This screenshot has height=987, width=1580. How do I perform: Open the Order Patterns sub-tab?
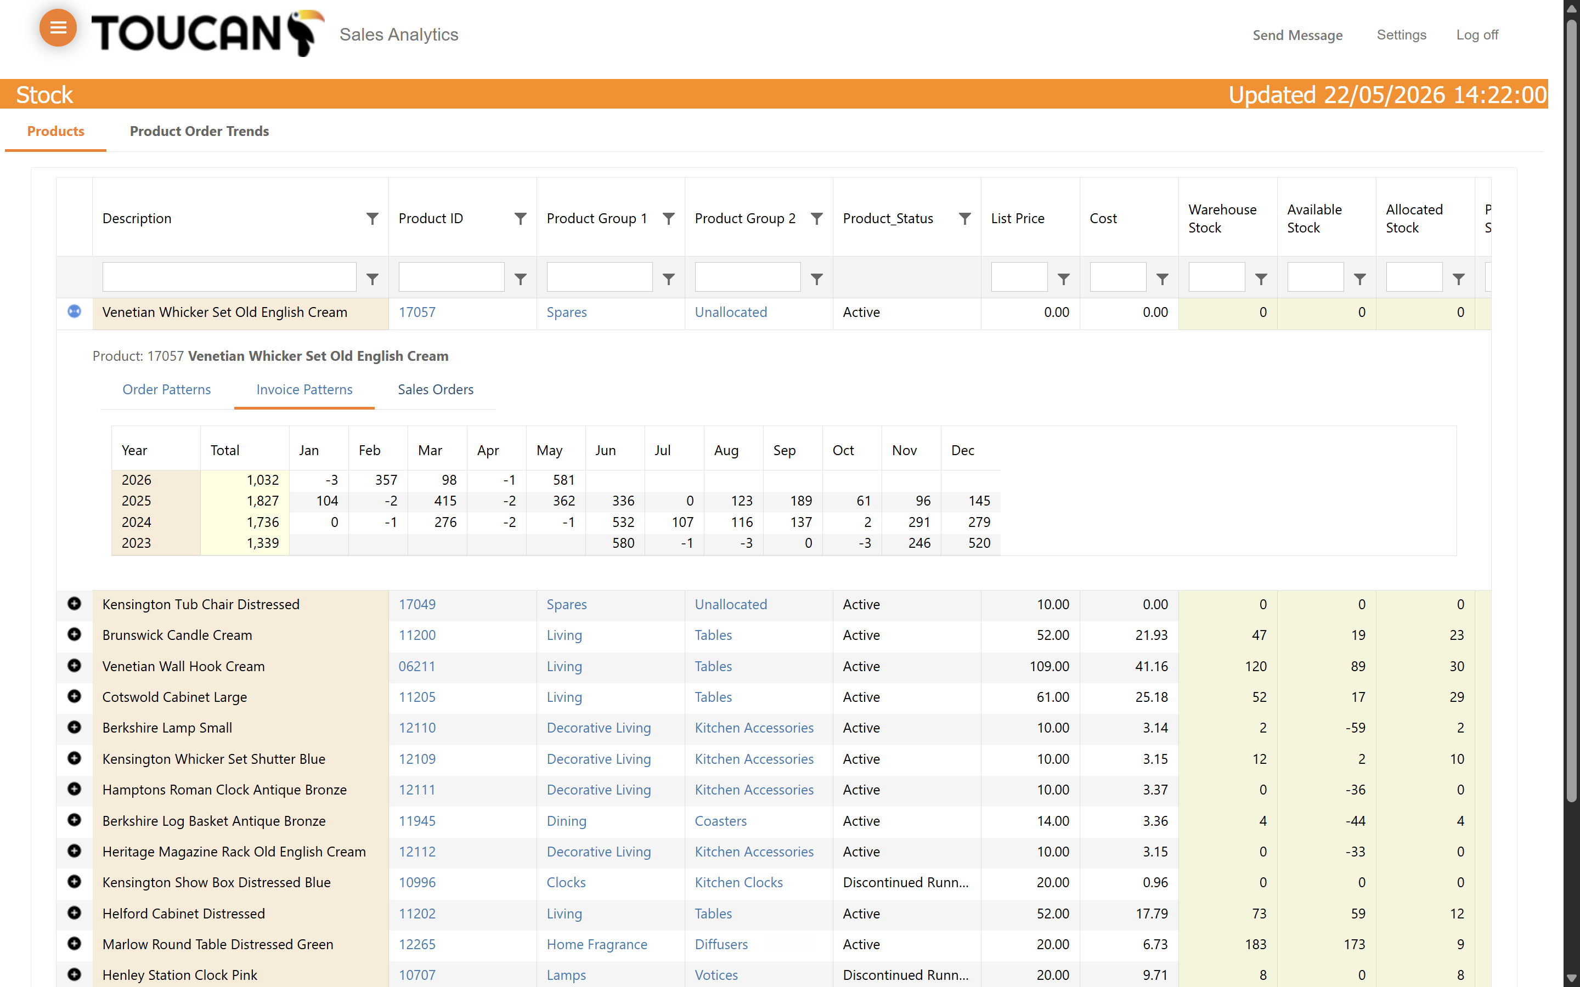coord(166,390)
